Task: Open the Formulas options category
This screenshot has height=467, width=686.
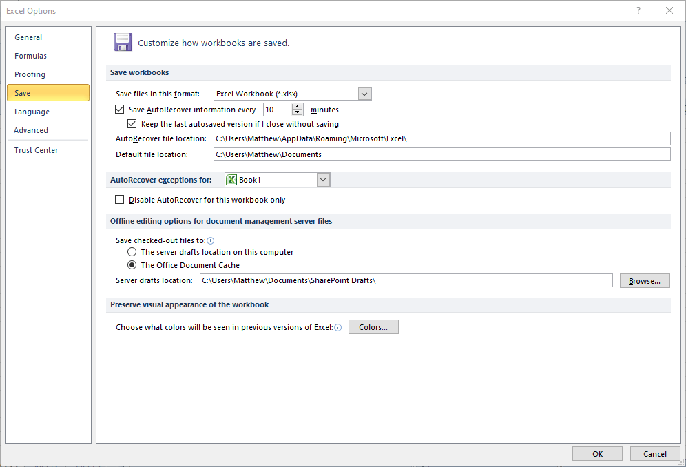Action: [x=30, y=56]
